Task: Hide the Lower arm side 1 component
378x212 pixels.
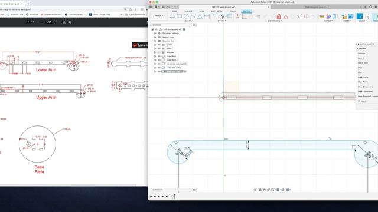Action: coord(159,68)
